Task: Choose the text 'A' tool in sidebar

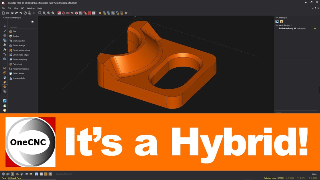Action: (x=5, y=49)
